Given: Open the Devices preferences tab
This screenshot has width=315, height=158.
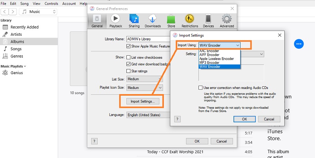Looking at the screenshot, I should click(x=208, y=21).
